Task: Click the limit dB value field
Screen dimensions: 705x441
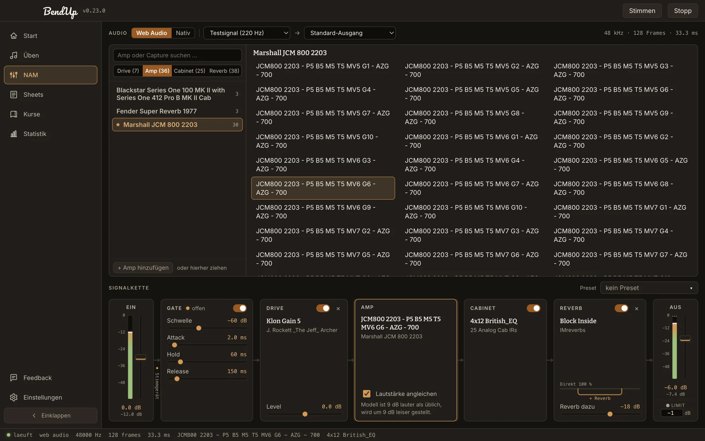Action: coord(672,413)
